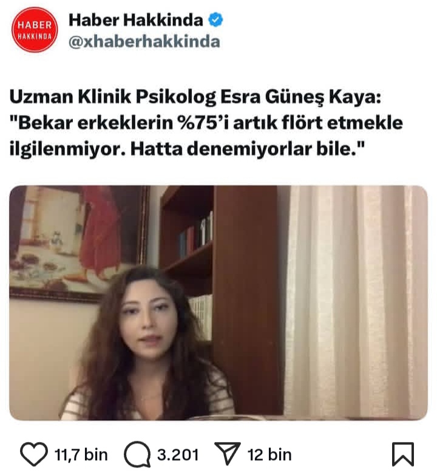Click the word 'flört' in the caption
The image size is (437, 473).
pyautogui.click(x=302, y=123)
